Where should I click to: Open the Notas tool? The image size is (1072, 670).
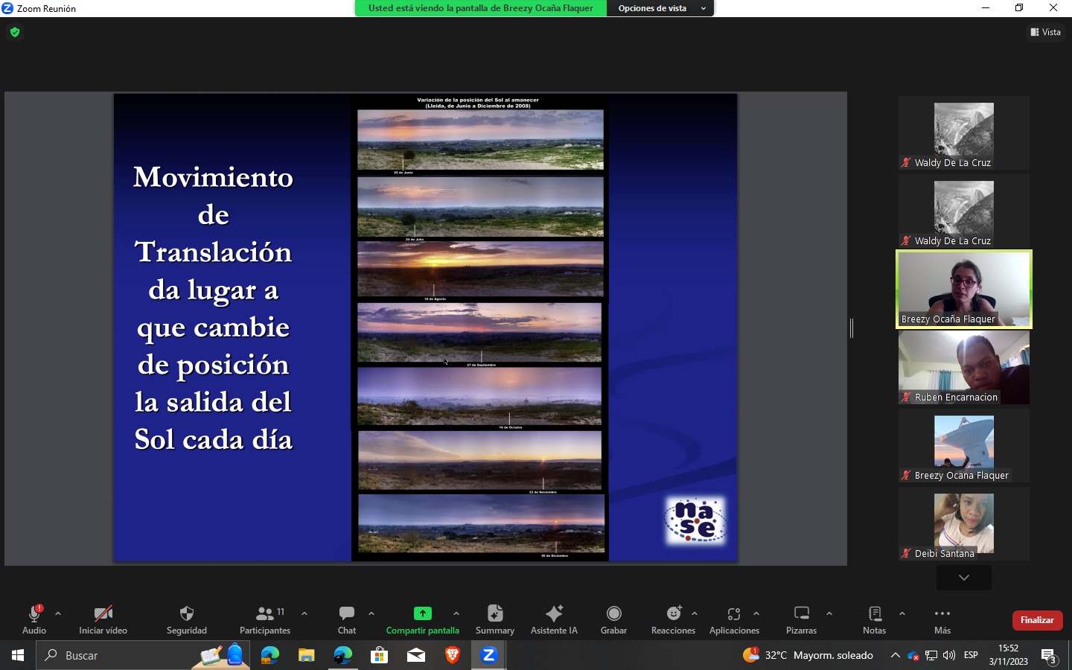[875, 619]
